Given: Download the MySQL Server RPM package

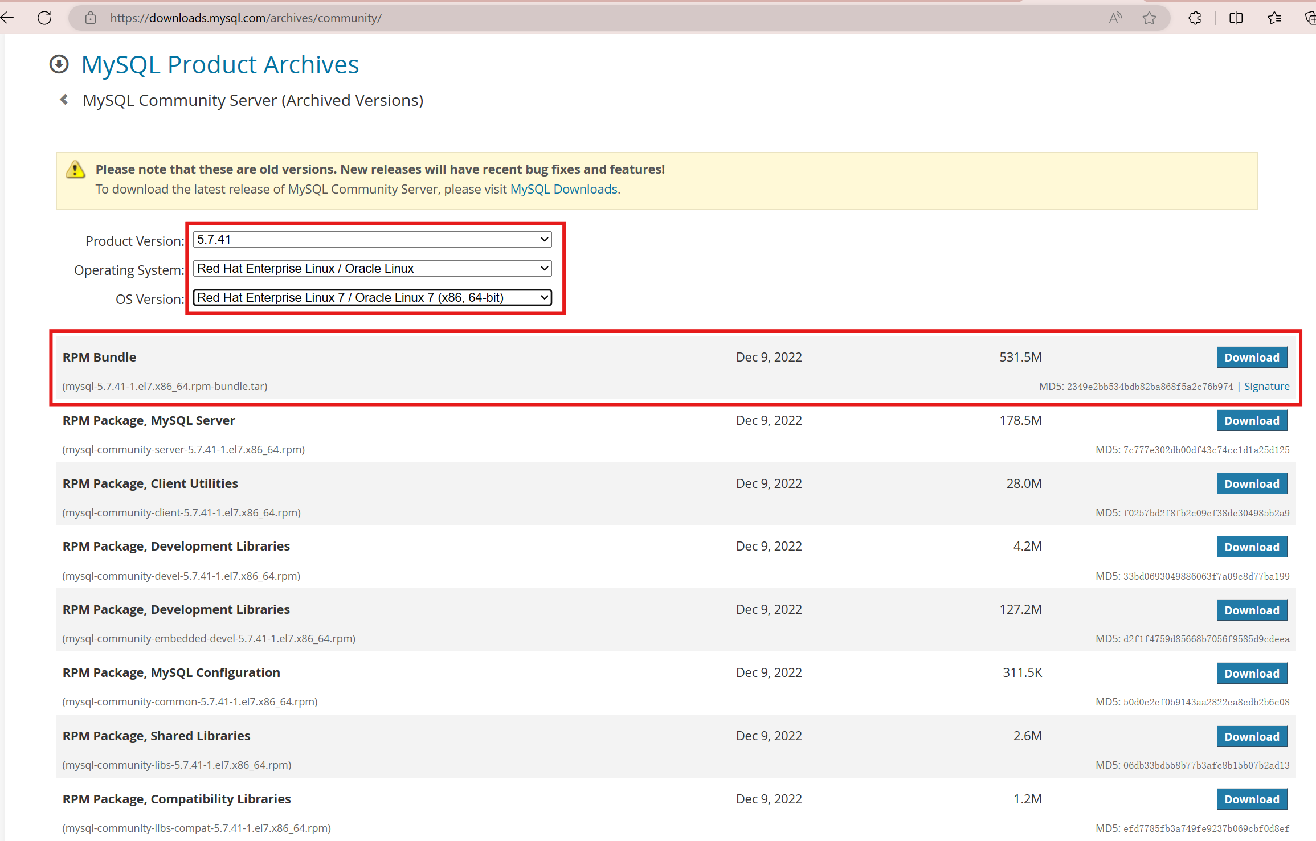Looking at the screenshot, I should click(x=1252, y=421).
